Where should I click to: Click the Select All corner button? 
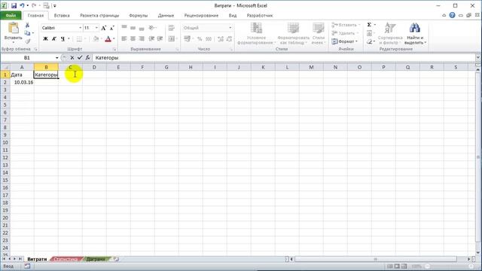pyautogui.click(x=5, y=67)
